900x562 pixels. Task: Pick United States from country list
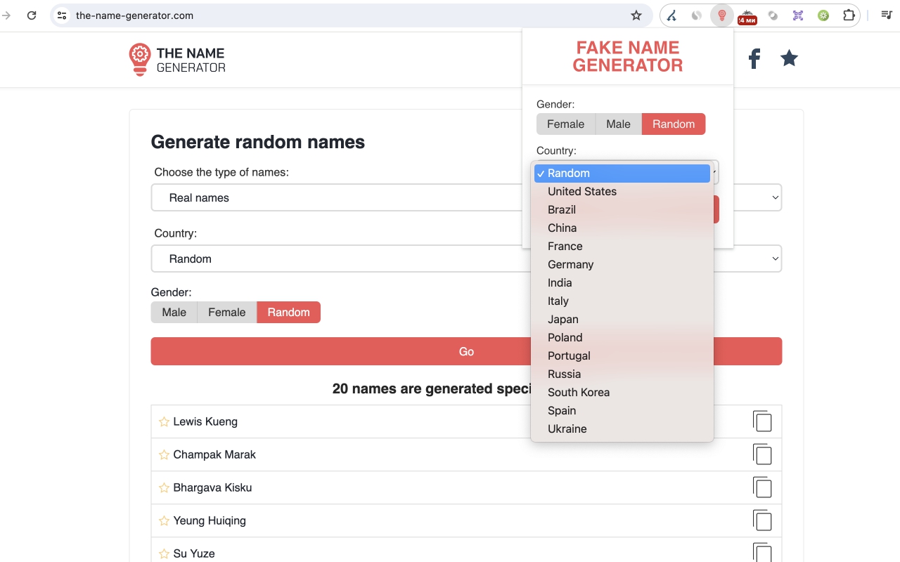click(622, 191)
